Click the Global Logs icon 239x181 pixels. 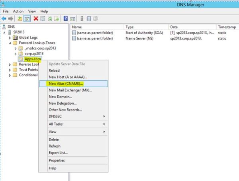click(15, 38)
